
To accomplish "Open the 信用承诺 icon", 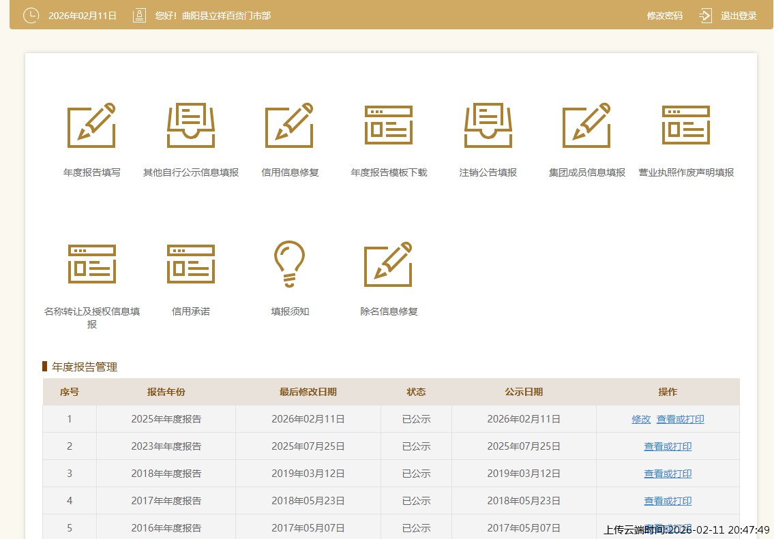I will click(191, 264).
